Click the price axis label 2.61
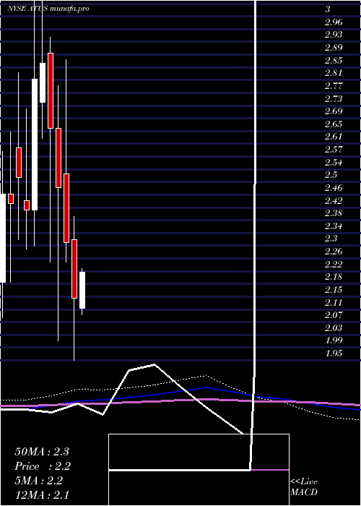 coord(334,137)
